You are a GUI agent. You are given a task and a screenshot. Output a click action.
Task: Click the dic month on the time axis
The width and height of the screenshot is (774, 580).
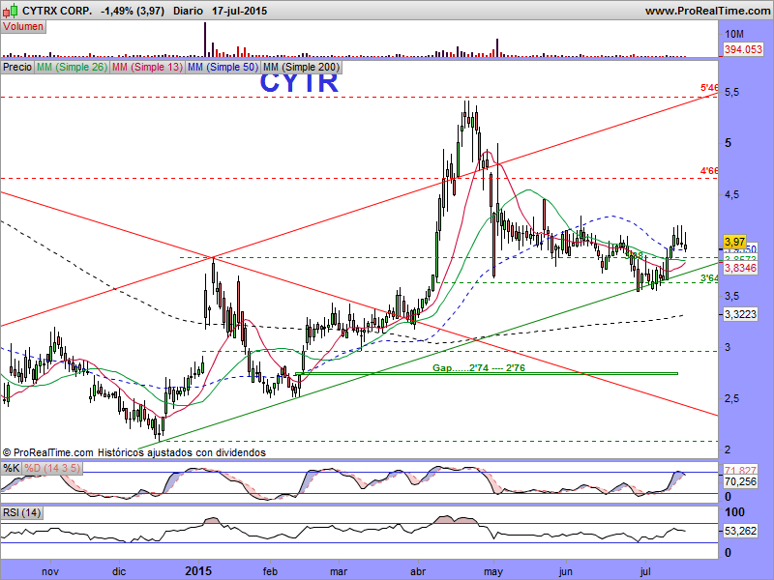pyautogui.click(x=119, y=571)
